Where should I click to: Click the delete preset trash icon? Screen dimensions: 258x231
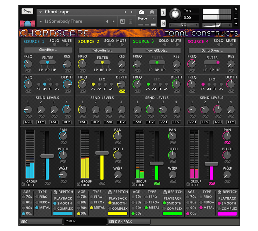pyautogui.click(x=130, y=21)
